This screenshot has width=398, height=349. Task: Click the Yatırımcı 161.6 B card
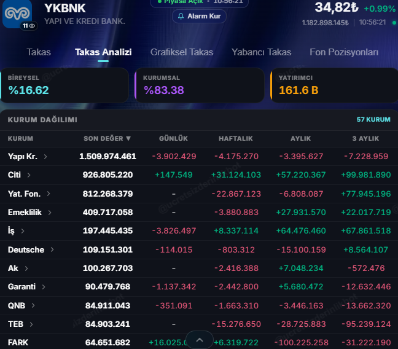pos(334,85)
